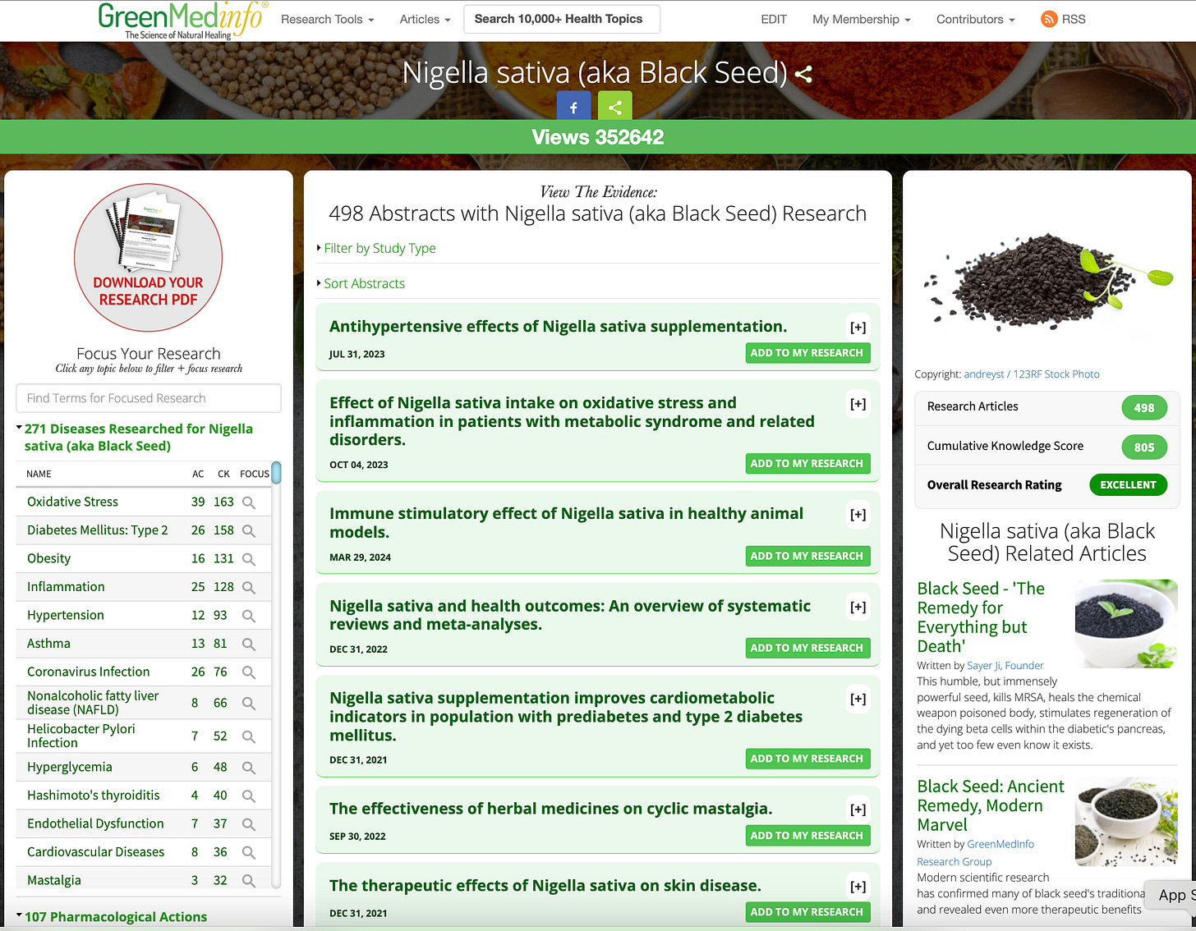
Task: Expand [+] for oxidative stress and inflammation abstract
Action: point(858,404)
